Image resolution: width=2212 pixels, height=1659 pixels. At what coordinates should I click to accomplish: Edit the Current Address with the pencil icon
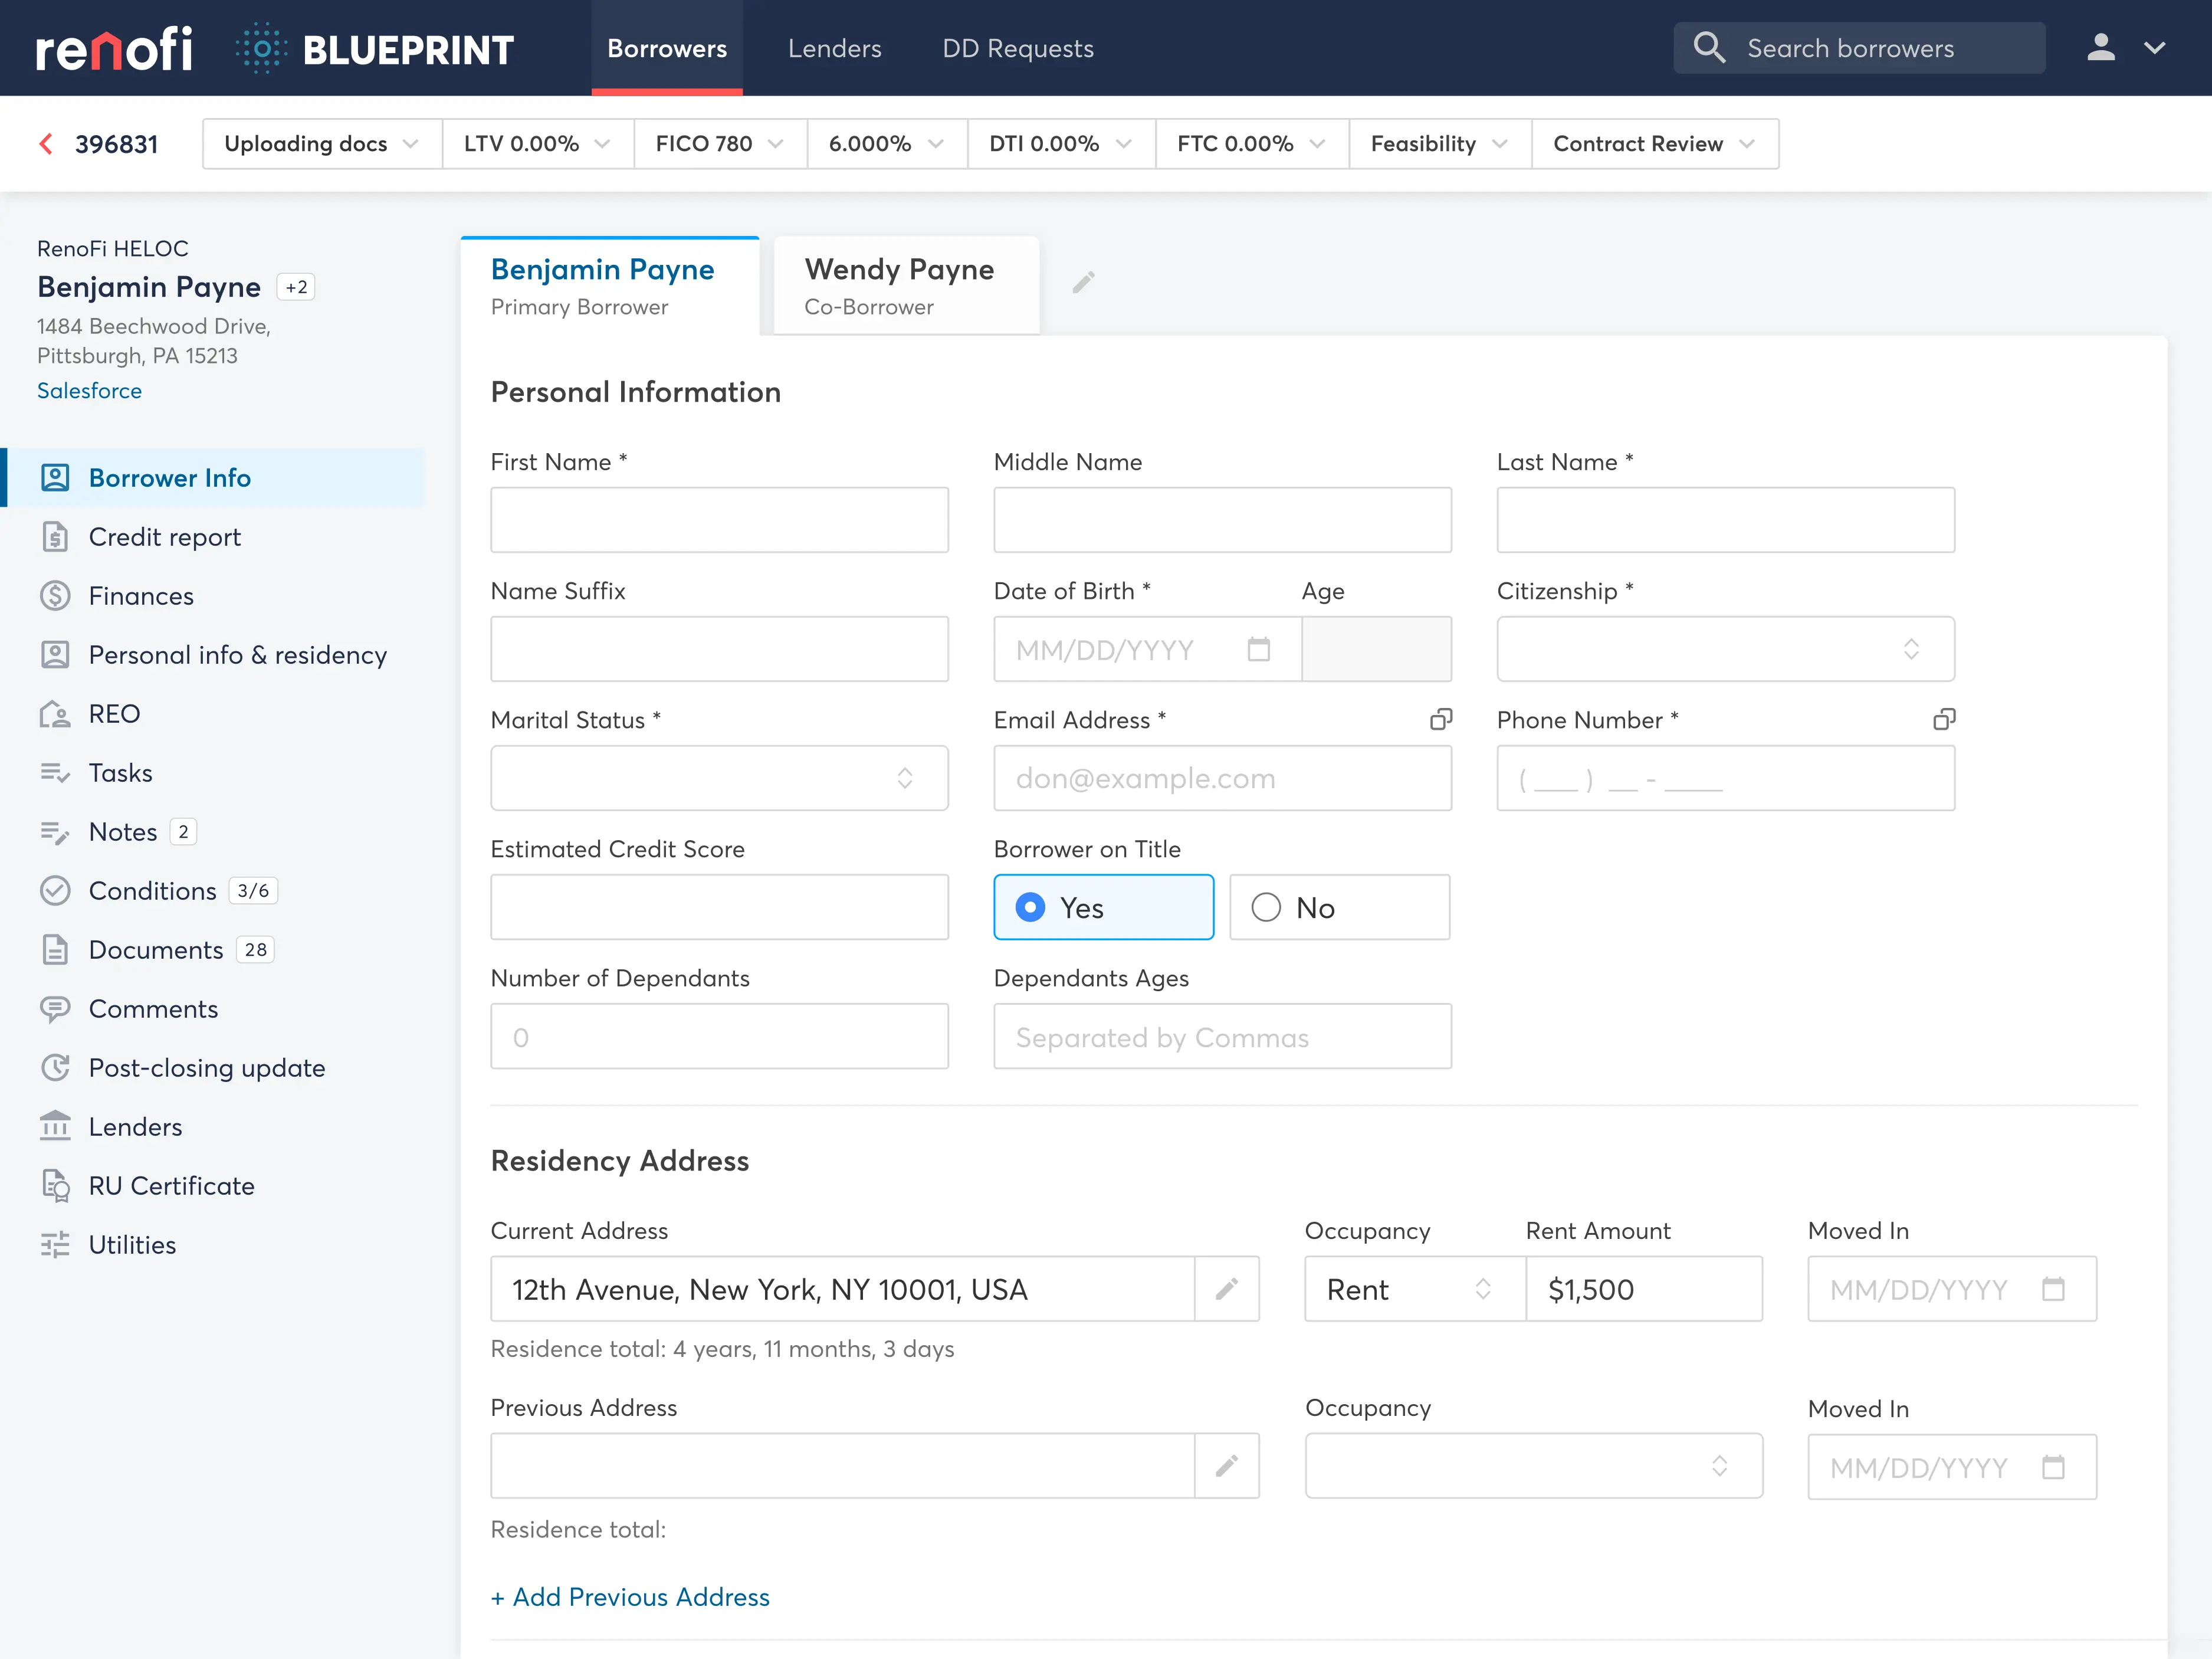pos(1227,1289)
